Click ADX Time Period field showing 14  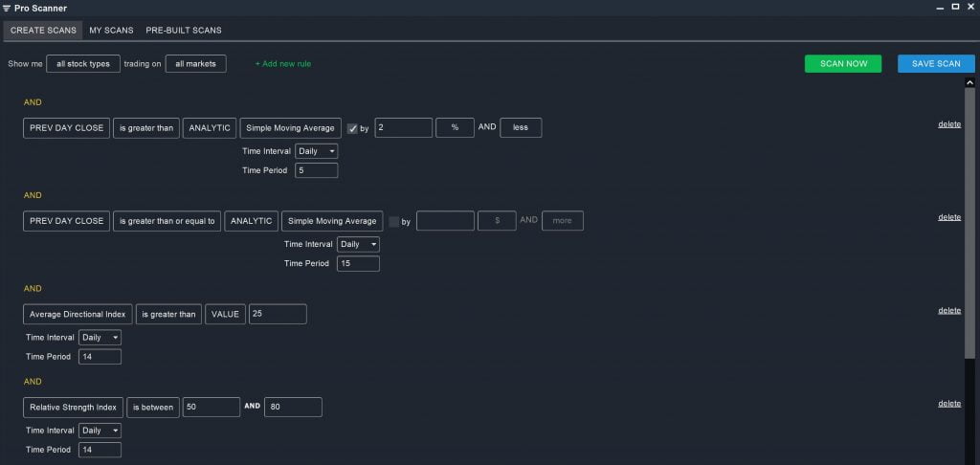pos(100,357)
